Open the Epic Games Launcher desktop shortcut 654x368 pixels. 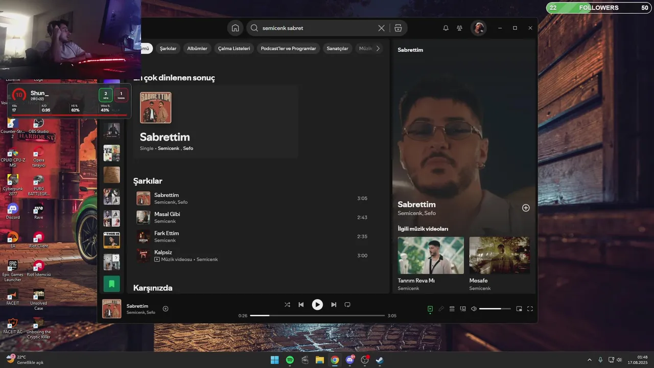13,271
